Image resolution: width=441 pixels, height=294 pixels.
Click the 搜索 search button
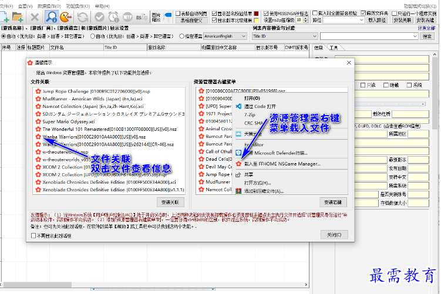(427, 36)
